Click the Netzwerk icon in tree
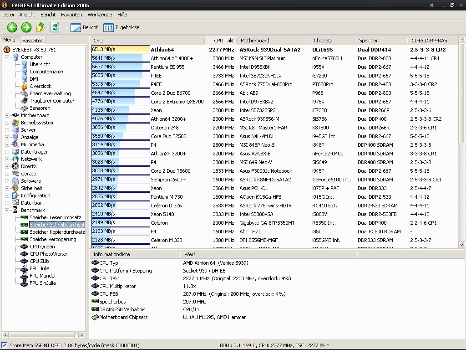This screenshot has width=466, height=350. click(x=15, y=159)
